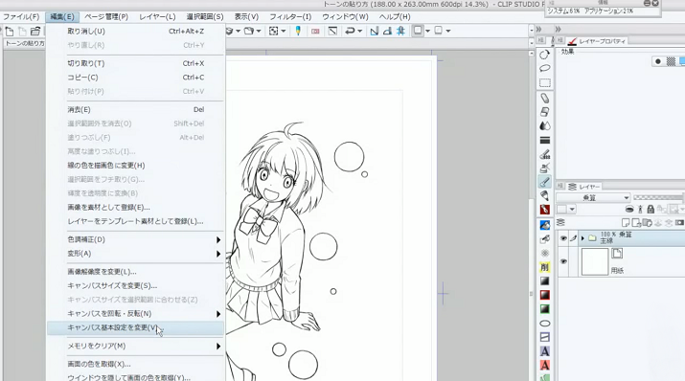Choose キャンバス基本設定を変更(V)...
Image resolution: width=685 pixels, height=381 pixels.
[x=135, y=327]
